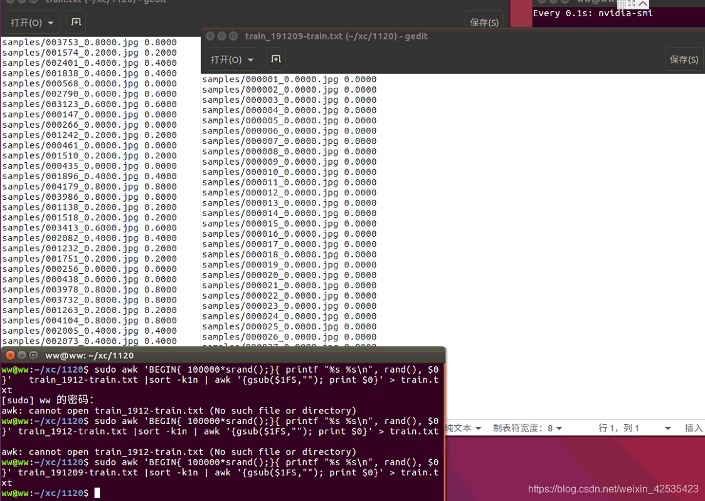Click line samples/001896_0.4000.jpg in train.txt
705x501 pixels.
90,177
